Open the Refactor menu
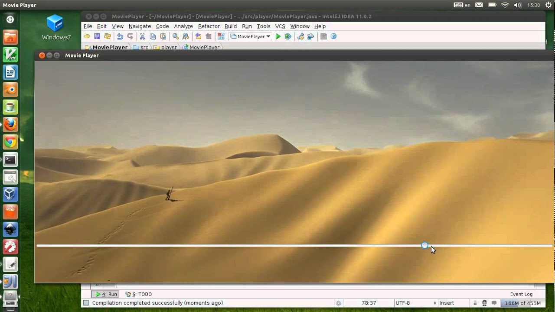Viewport: 555px width, 312px height. [x=209, y=26]
